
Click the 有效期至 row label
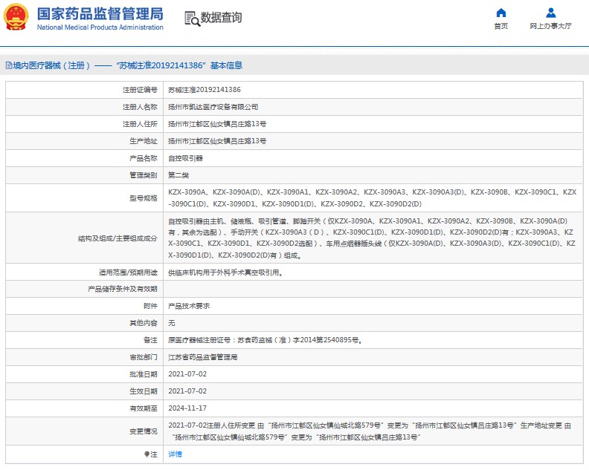[x=143, y=408]
